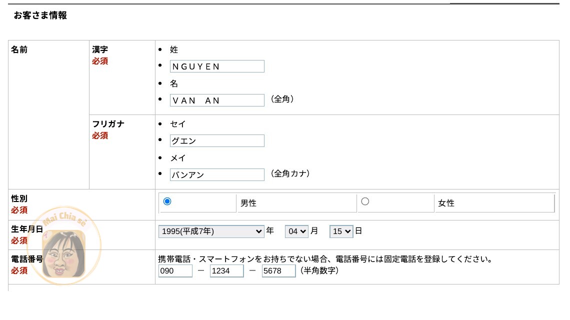Click the 生年月日 row label
This screenshot has height=320, width=570.
point(27,229)
